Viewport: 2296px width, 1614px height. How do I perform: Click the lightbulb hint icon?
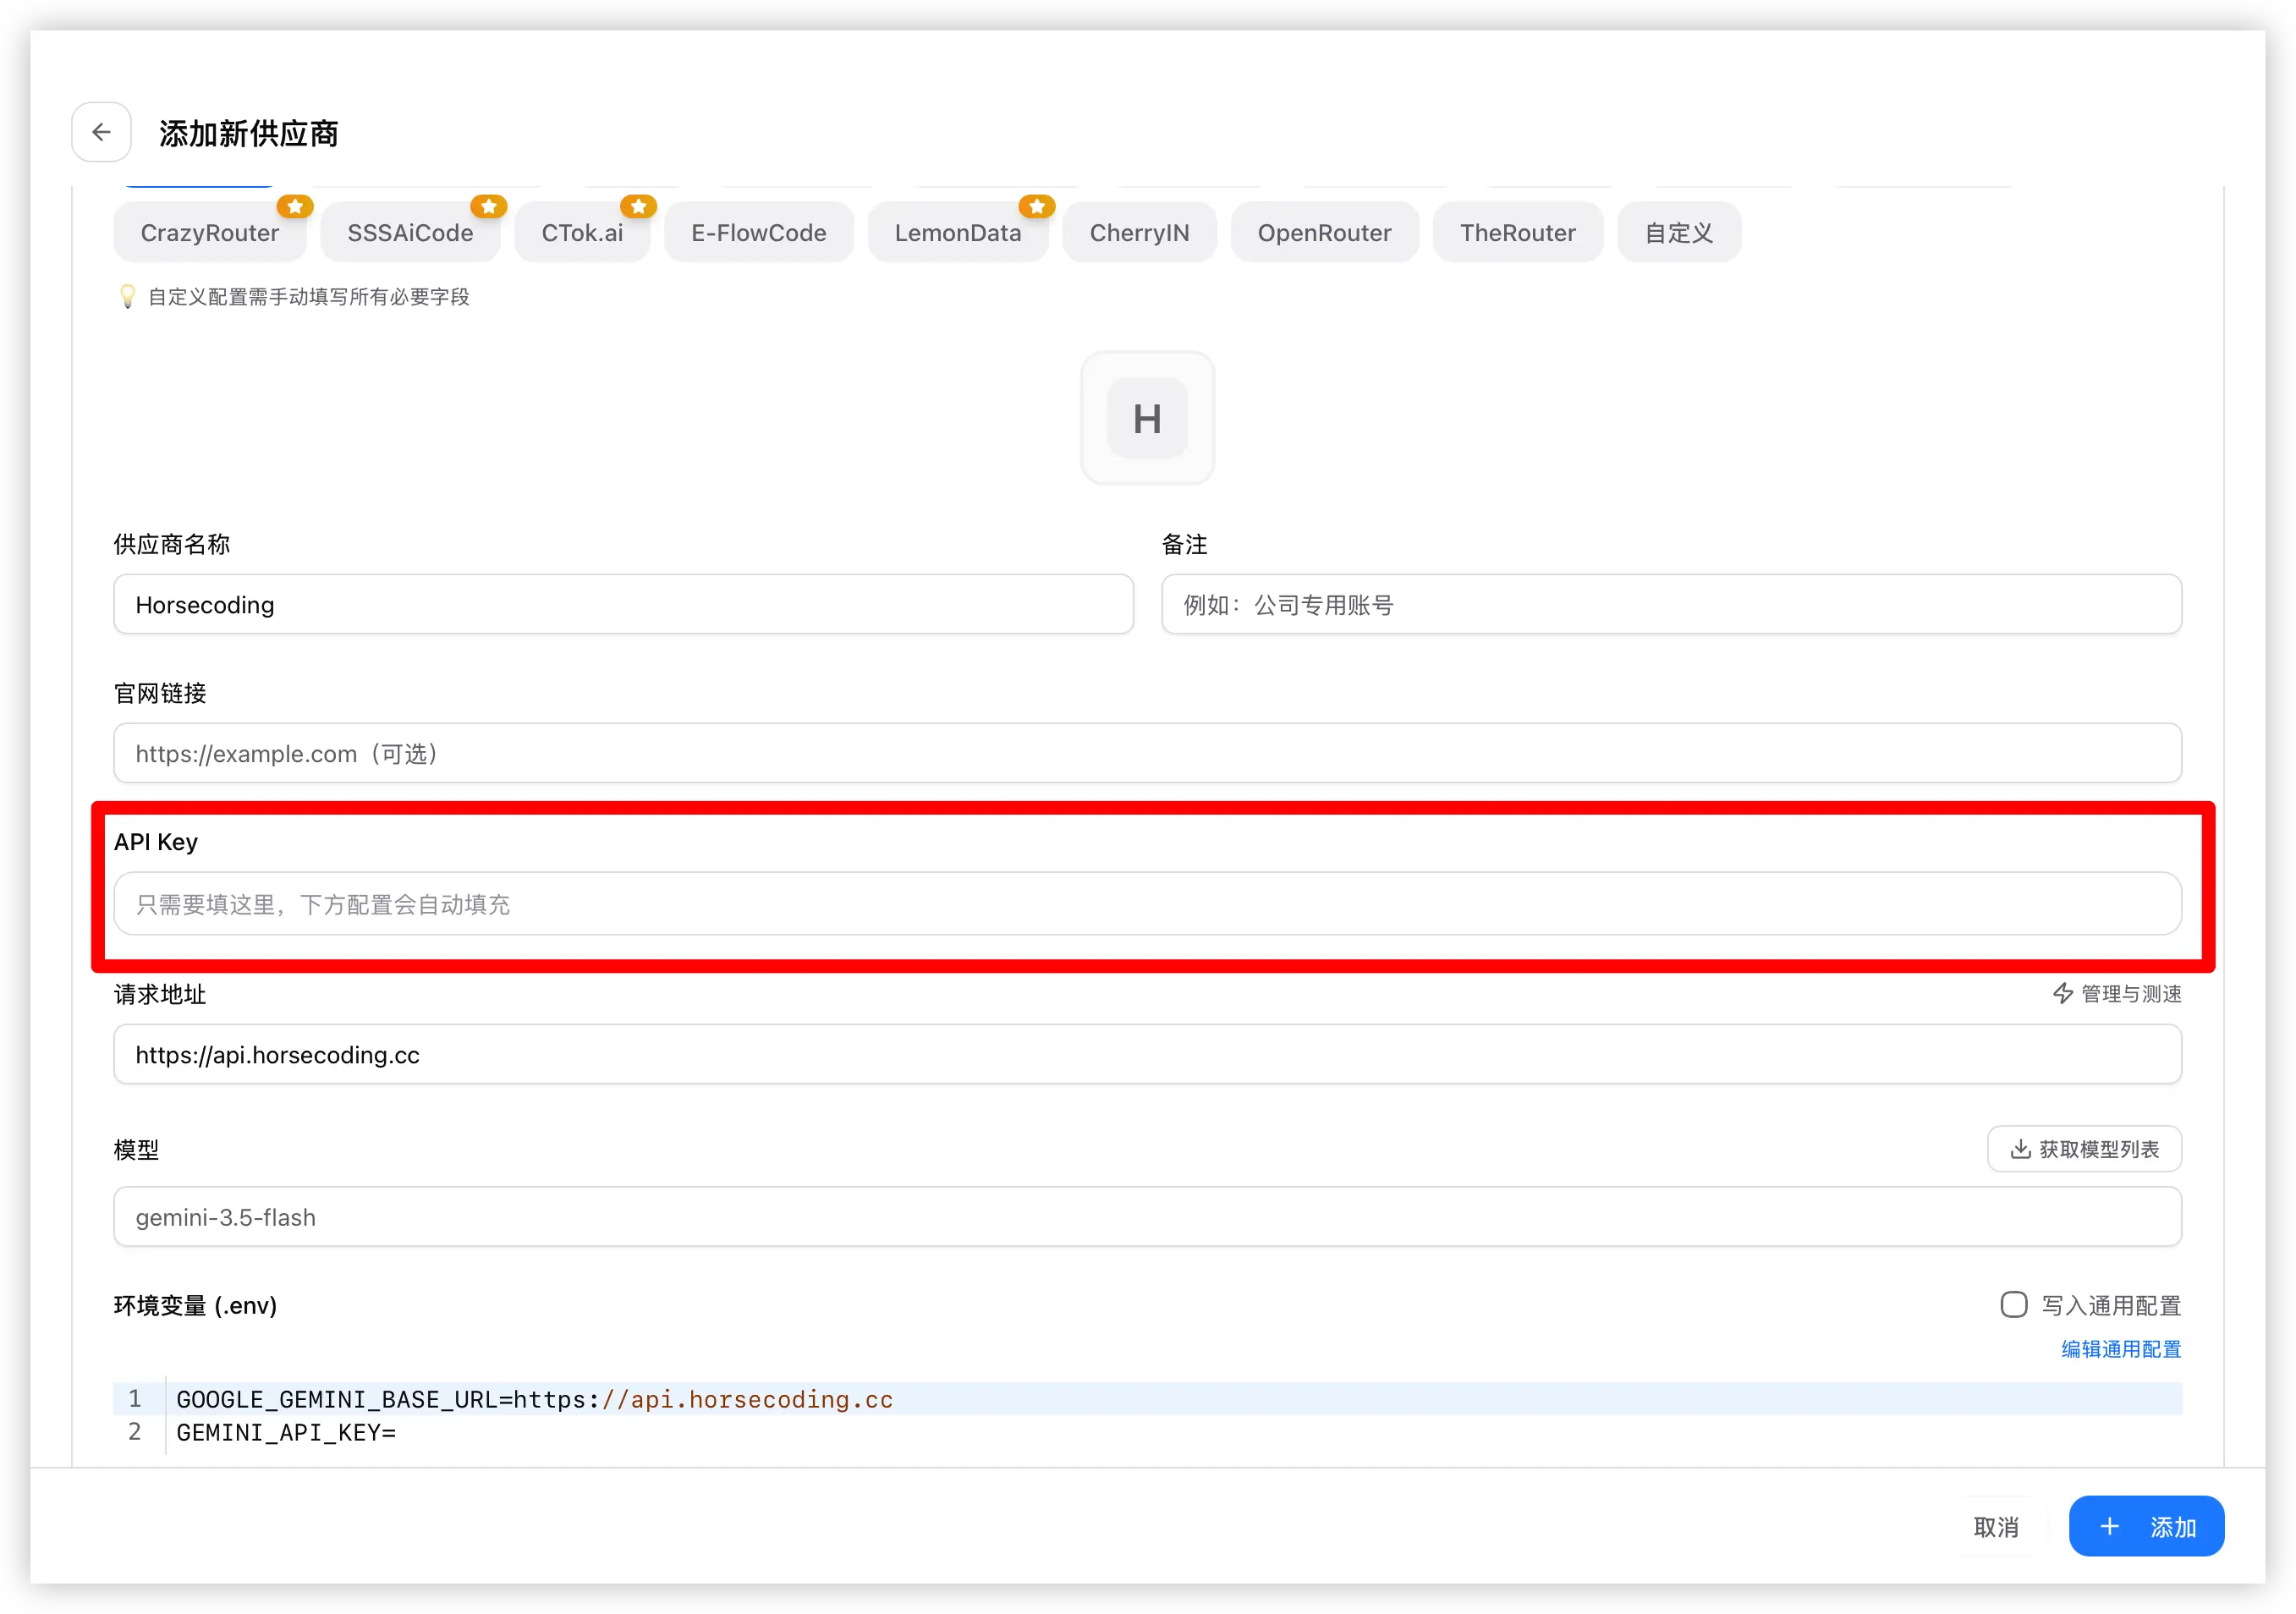pos(127,296)
